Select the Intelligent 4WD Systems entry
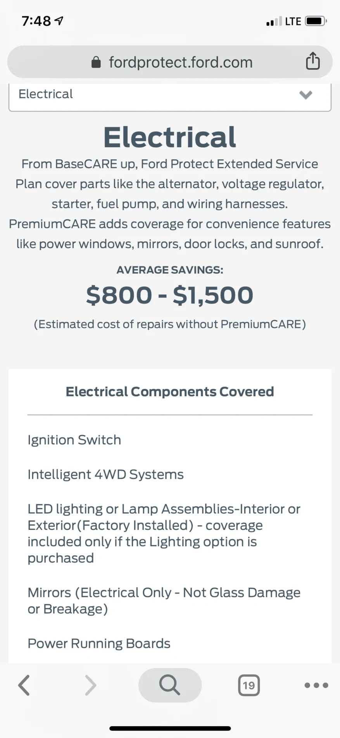340x738 pixels. 105,475
